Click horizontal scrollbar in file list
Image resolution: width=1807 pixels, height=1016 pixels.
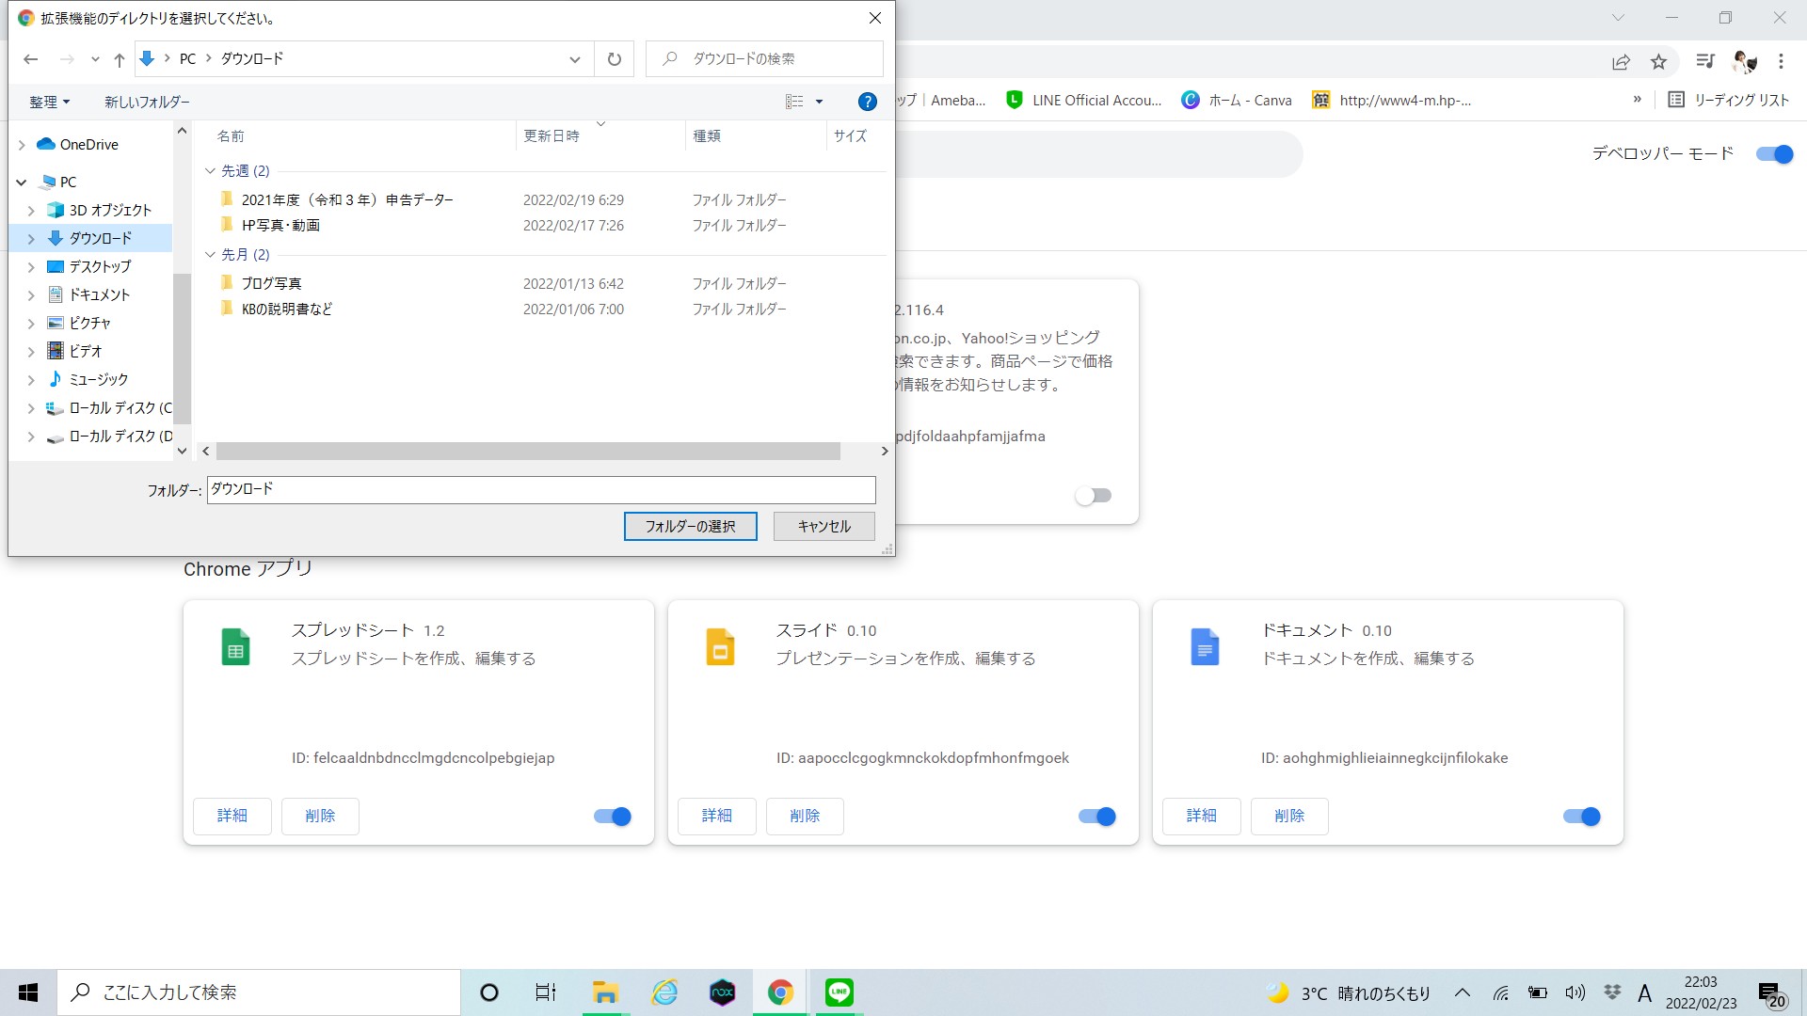pyautogui.click(x=528, y=452)
